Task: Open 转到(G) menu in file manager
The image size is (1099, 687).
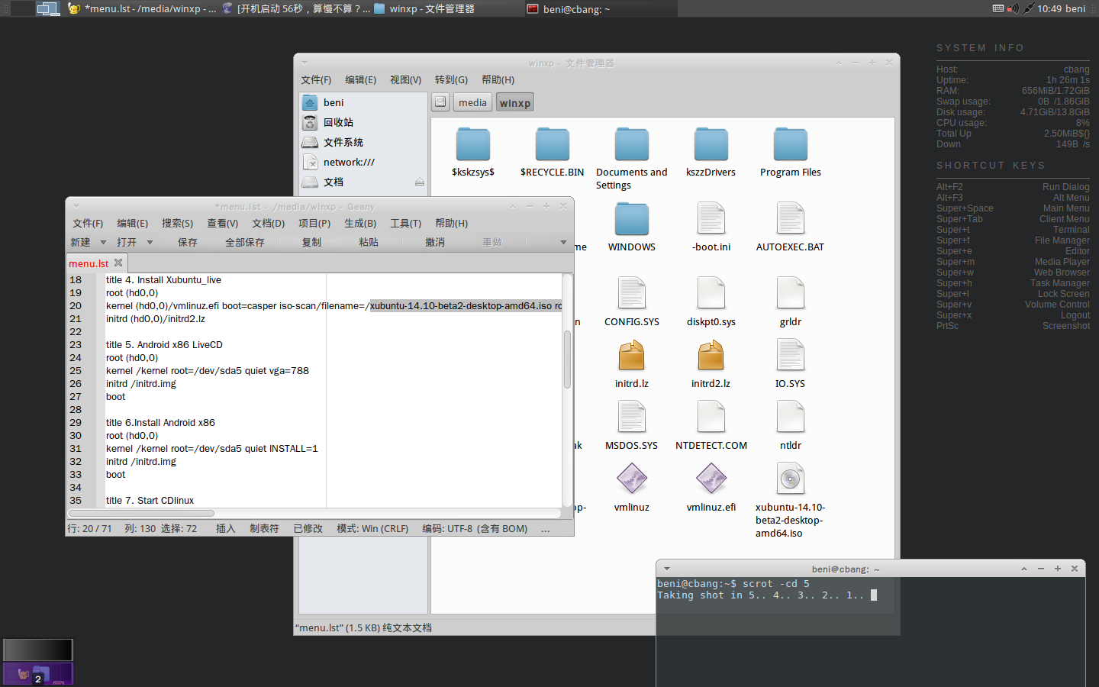Action: pos(451,79)
